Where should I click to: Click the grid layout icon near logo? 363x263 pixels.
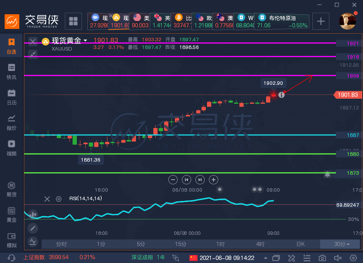coord(73,21)
